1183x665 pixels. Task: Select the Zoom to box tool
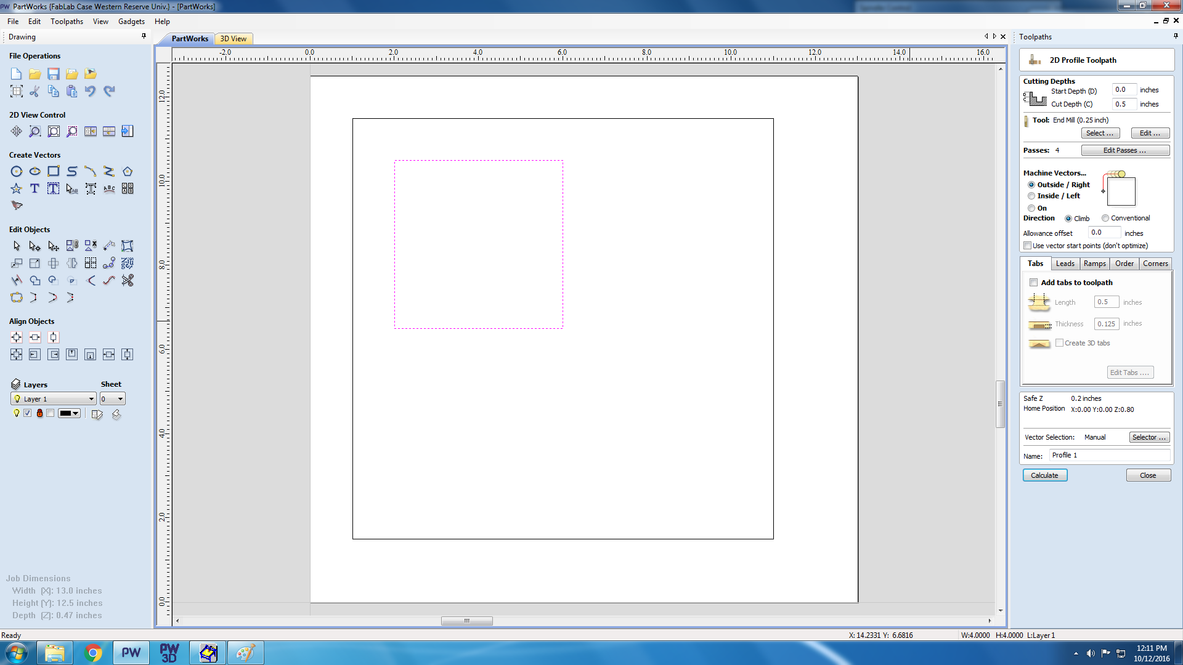tap(35, 131)
